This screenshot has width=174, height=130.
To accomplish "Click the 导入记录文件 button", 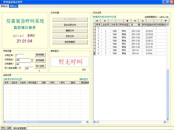I will 70,19.
